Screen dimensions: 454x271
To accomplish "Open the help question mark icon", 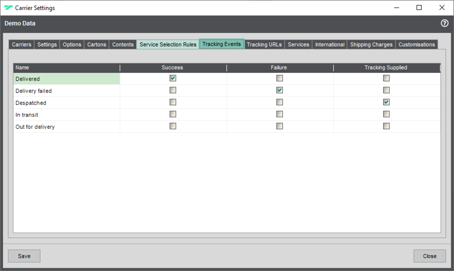I will (444, 23).
